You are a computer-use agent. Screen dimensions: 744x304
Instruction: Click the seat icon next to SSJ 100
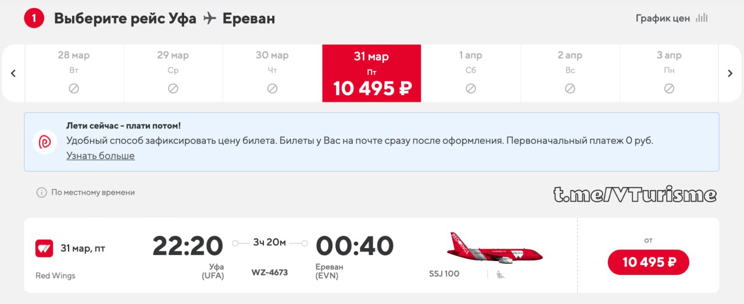(x=500, y=274)
